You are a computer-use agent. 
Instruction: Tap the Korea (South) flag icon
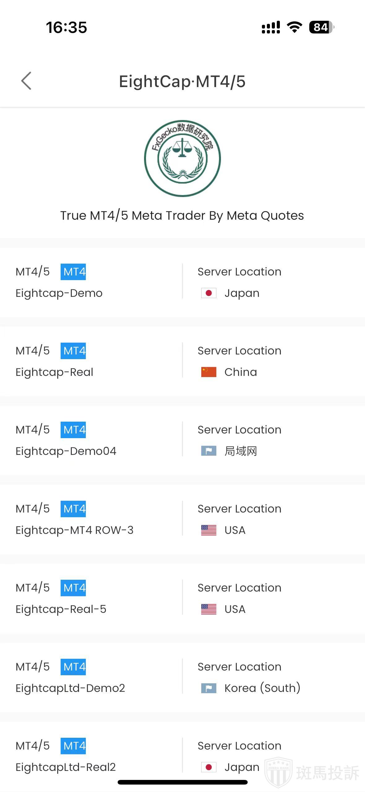[209, 688]
